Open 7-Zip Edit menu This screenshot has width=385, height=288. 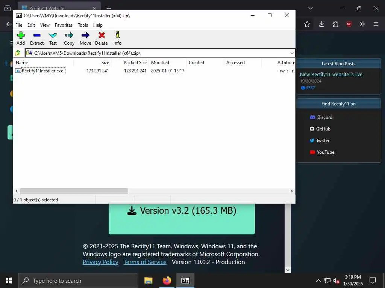pos(31,25)
